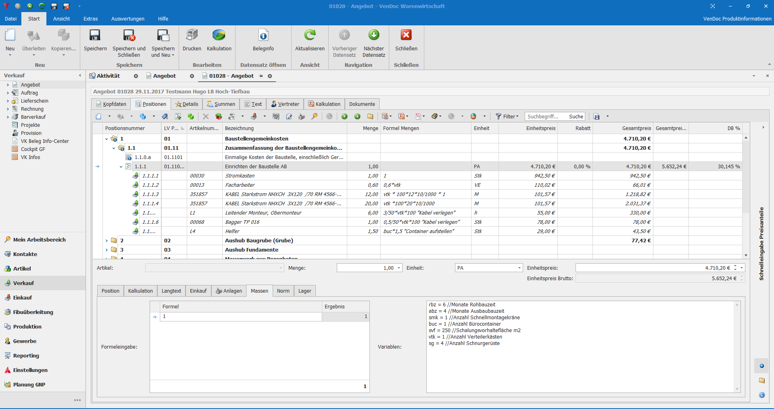Click the Suche button
This screenshot has width=774, height=409.
pos(576,116)
